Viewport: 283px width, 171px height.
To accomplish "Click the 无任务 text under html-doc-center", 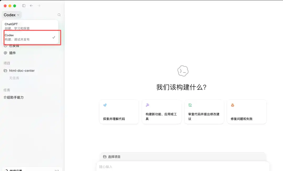I will click(x=14, y=78).
